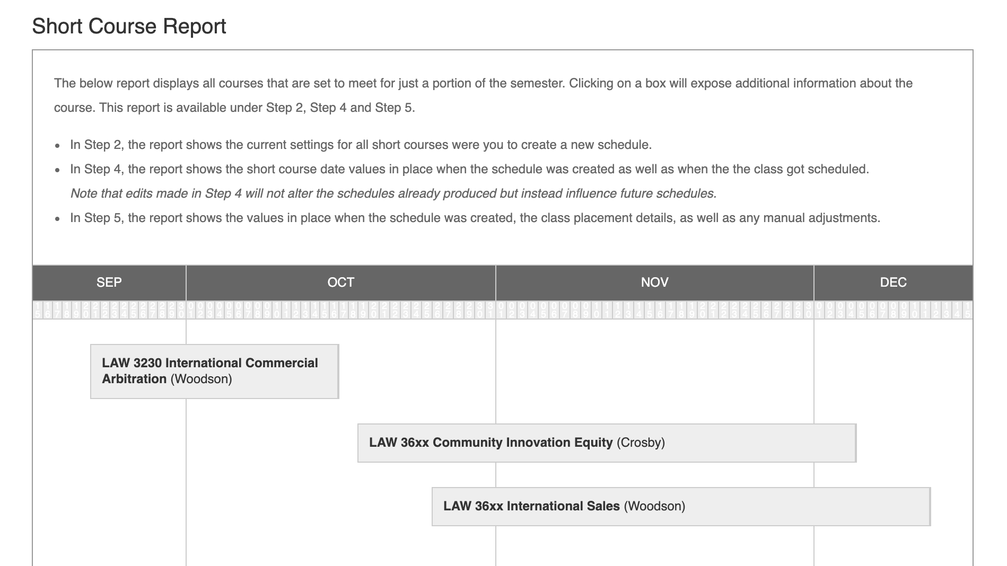Screen dimensions: 1007x566
Task: Click the September 15 day cell
Action: [37, 310]
